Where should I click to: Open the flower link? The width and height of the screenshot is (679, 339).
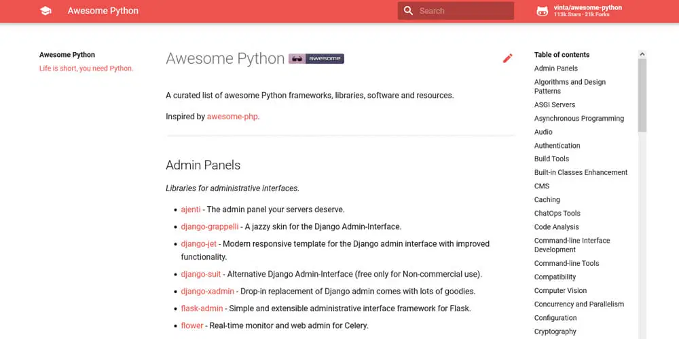[x=192, y=325]
